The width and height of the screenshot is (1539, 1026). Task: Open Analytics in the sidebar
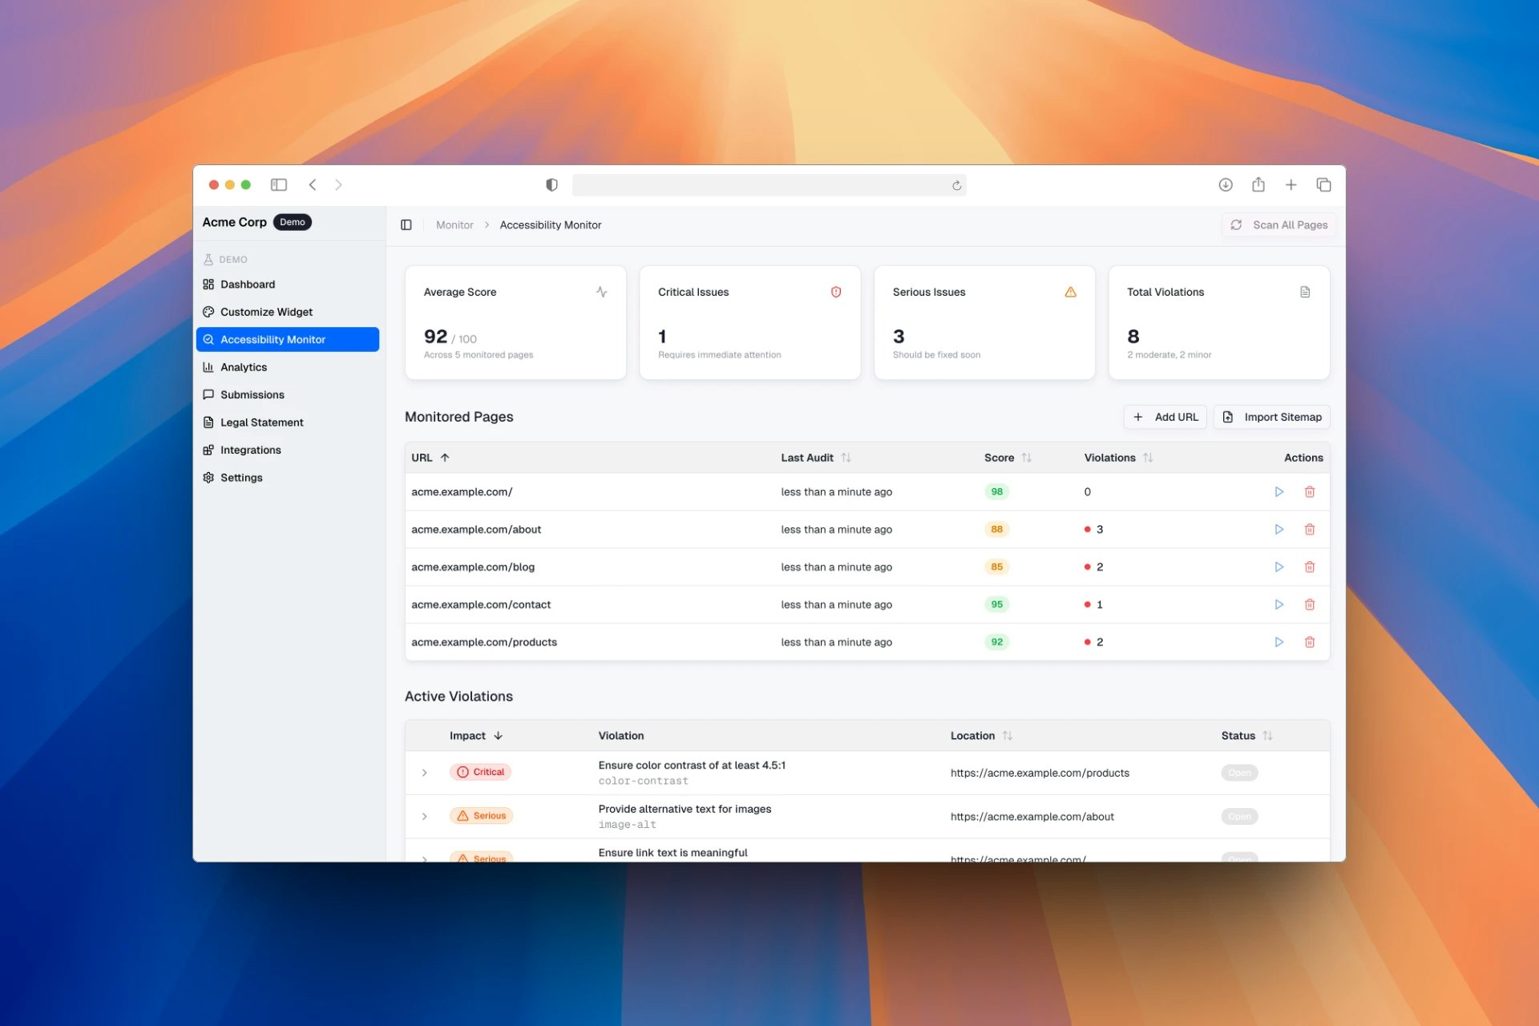(244, 367)
